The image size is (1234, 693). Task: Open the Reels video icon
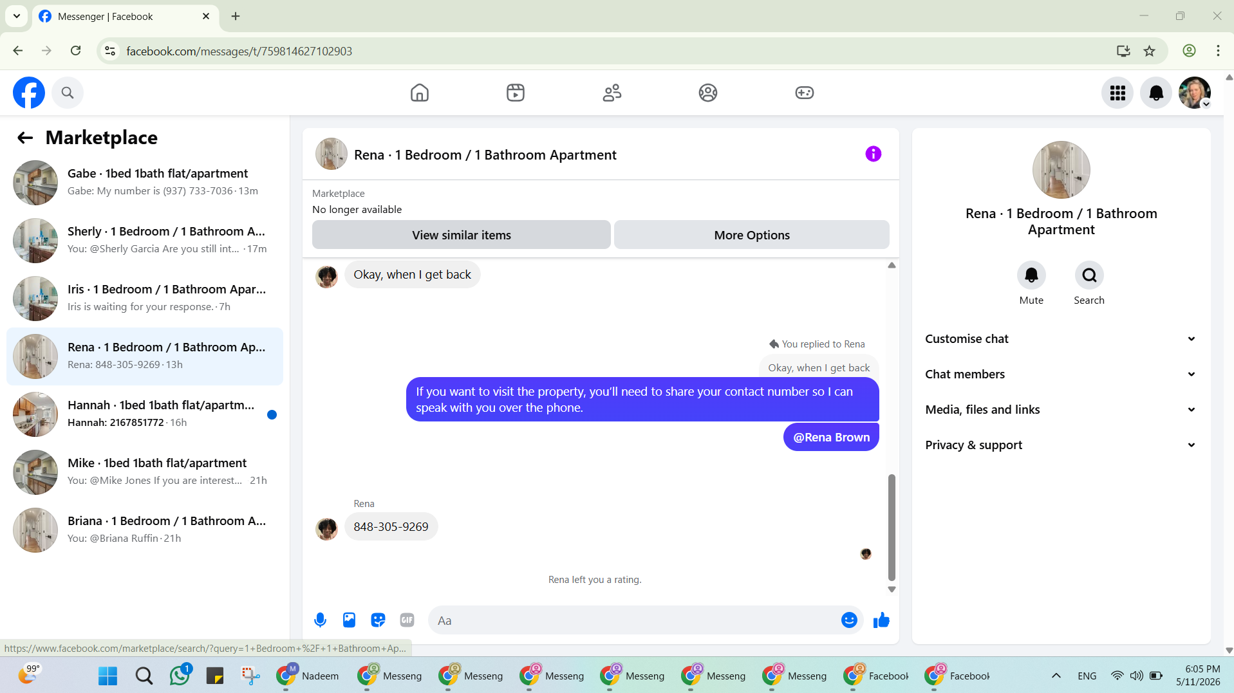point(516,93)
